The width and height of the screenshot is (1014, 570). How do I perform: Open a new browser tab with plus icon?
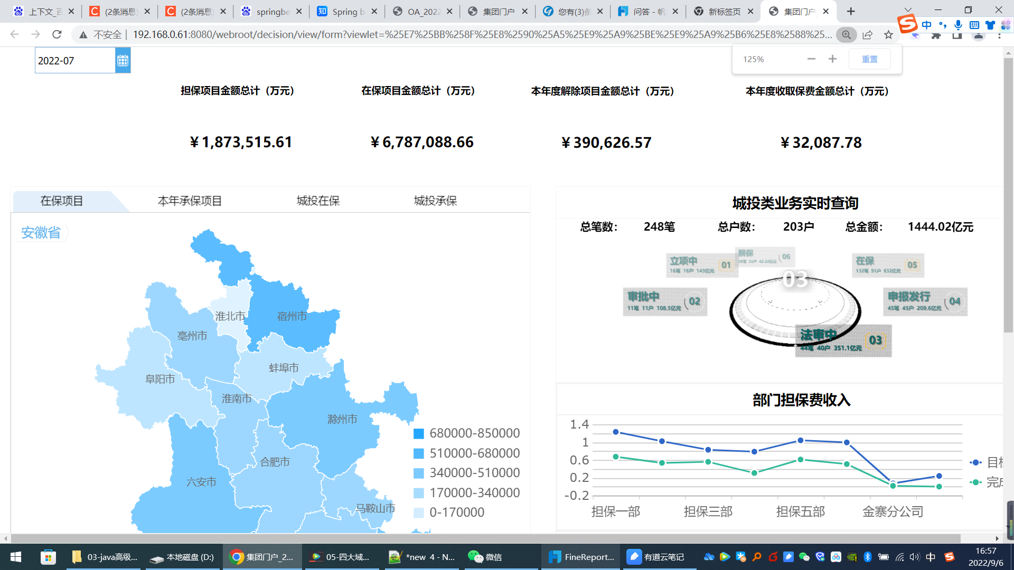(851, 11)
